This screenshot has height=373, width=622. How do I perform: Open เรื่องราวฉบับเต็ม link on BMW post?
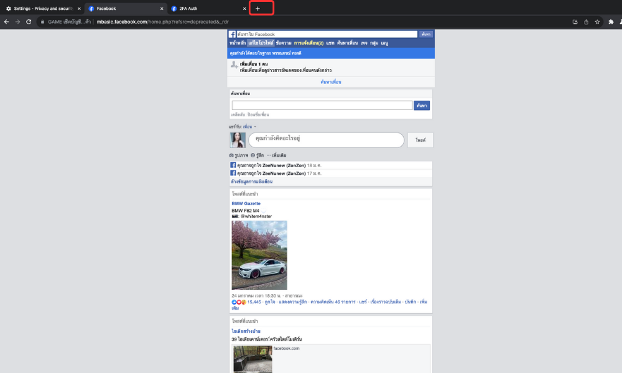[386, 302]
